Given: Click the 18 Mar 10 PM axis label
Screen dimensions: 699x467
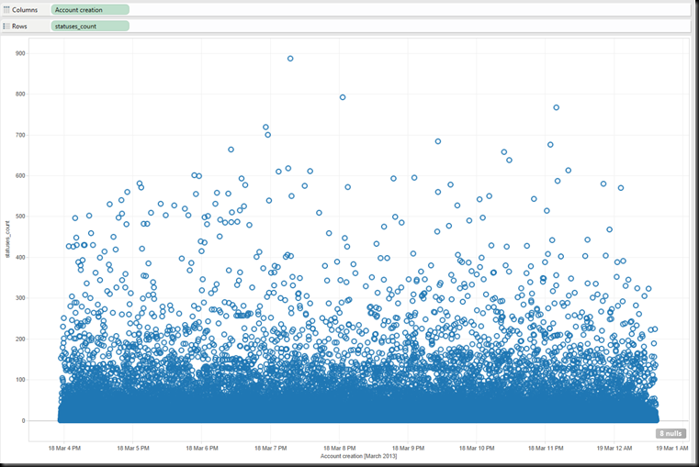Looking at the screenshot, I should (x=477, y=449).
